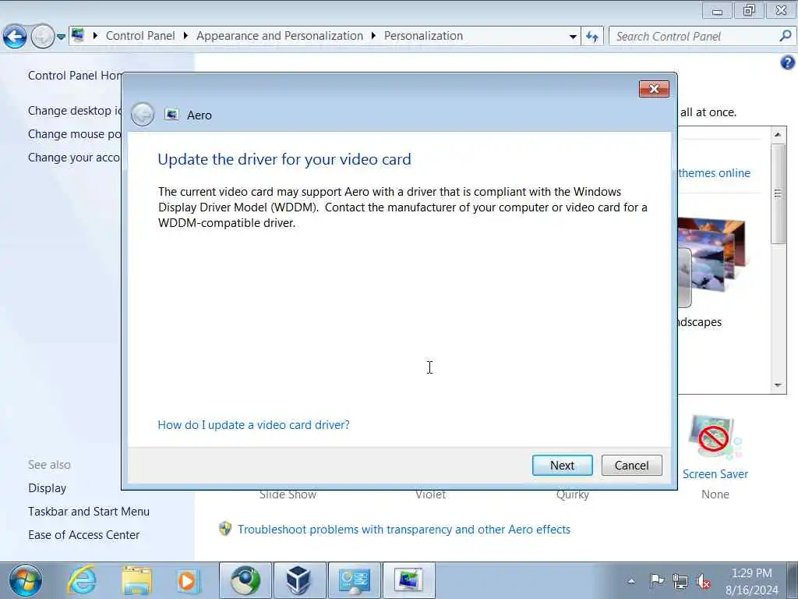798x599 pixels.
Task: Click Next in the Aero troubleshooter
Action: coord(563,465)
